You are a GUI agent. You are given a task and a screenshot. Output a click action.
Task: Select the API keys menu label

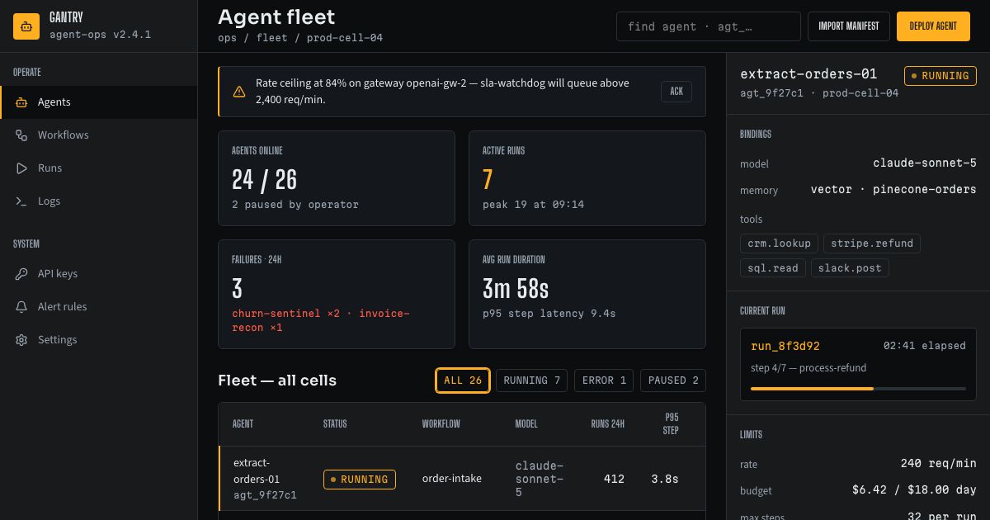[58, 274]
